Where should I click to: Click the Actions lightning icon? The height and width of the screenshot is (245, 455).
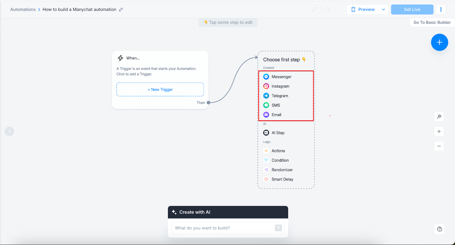point(266,151)
